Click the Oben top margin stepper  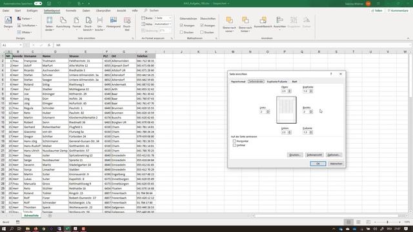coord(290,91)
